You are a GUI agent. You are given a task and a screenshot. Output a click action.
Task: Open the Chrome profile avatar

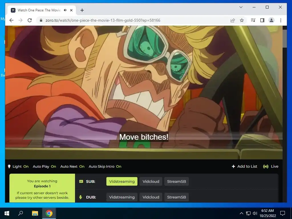pos(271,20)
